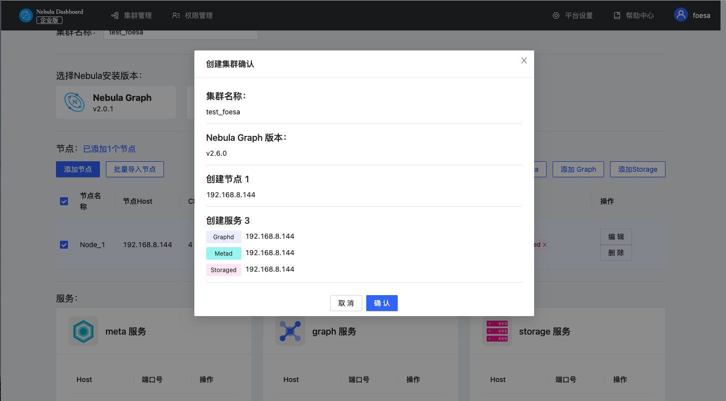Screen dimensions: 726x401
Task: Confirm cluster creation with 确认 button
Action: 382,303
